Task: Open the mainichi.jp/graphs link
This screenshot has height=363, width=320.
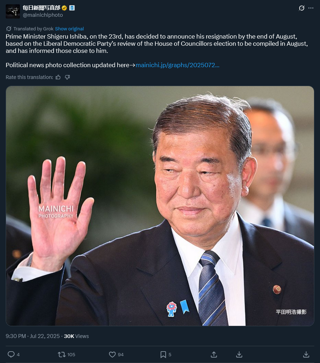Action: tap(177, 65)
